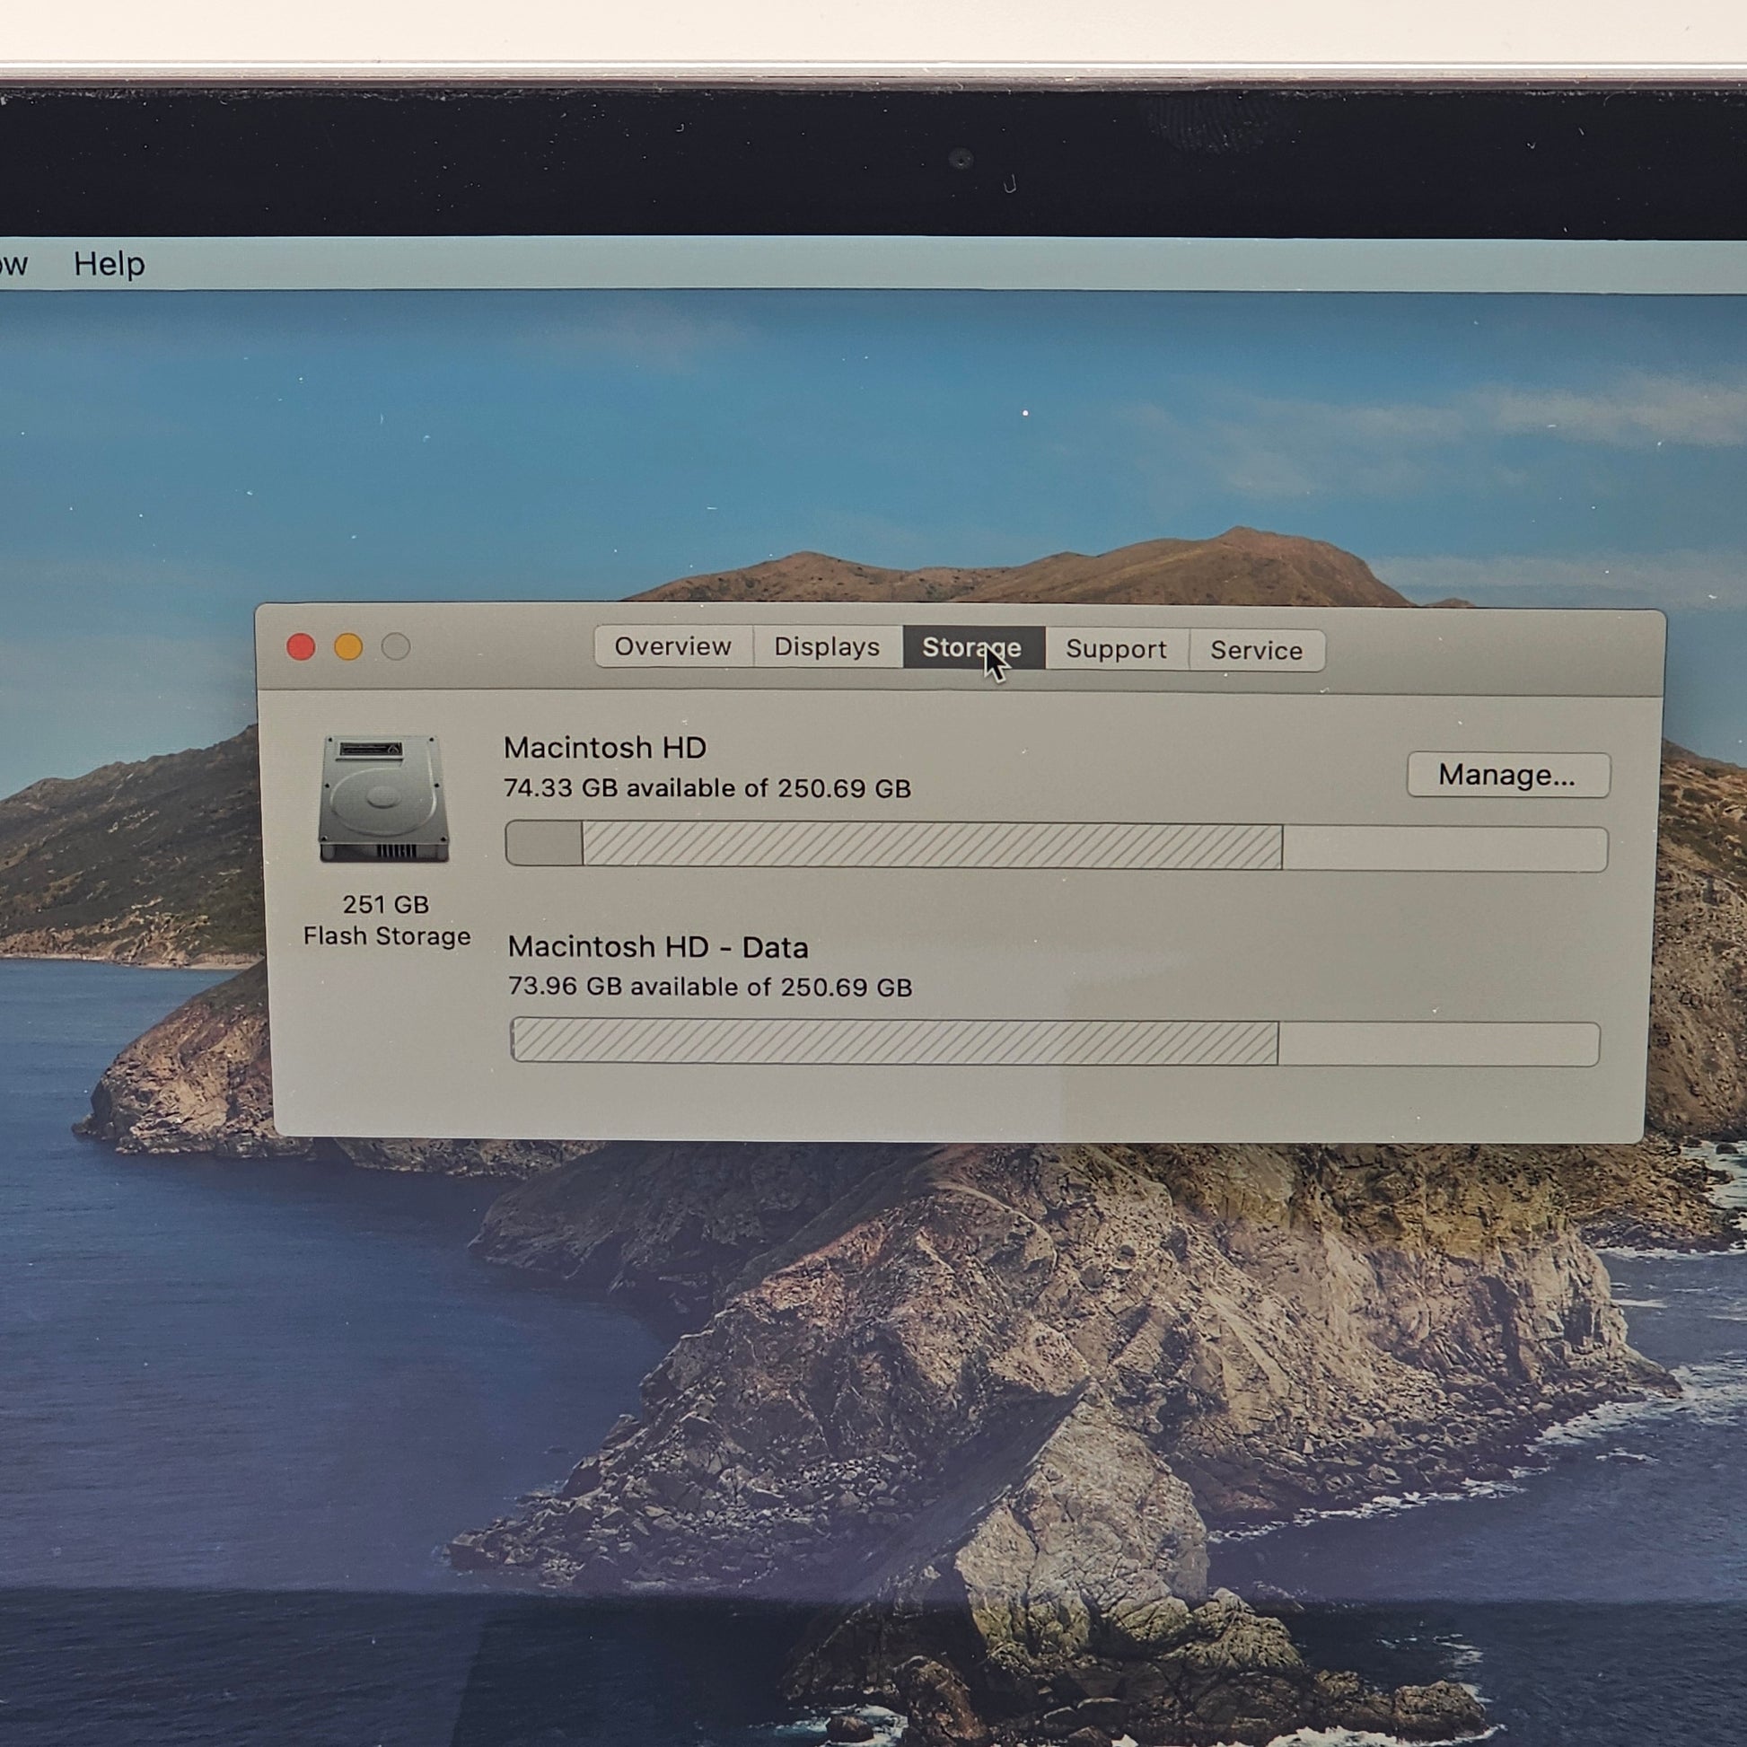Open the partially visible Window menu
The height and width of the screenshot is (1747, 1747).
coord(13,264)
